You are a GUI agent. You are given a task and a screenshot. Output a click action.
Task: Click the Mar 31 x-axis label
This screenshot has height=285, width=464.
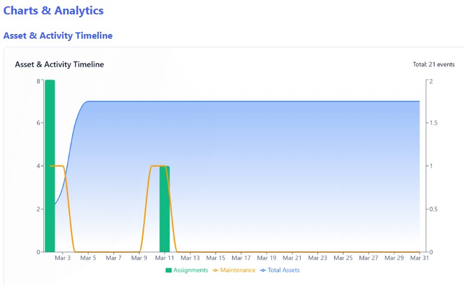click(419, 258)
